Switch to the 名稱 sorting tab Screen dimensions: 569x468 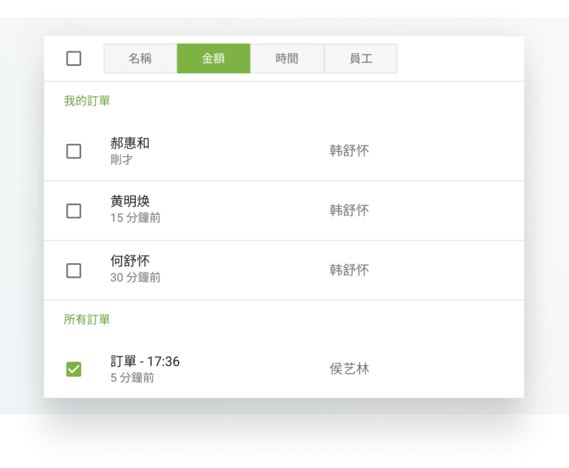[140, 58]
